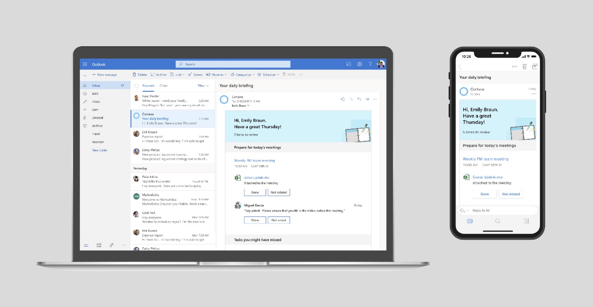Viewport: 593px width, 307px height.
Task: Tap the back arrow on the phone
Action: pos(460,67)
